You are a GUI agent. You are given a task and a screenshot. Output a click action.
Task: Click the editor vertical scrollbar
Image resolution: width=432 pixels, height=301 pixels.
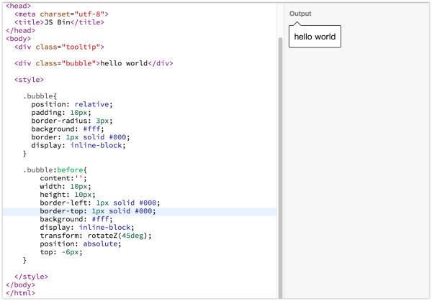tap(280, 167)
